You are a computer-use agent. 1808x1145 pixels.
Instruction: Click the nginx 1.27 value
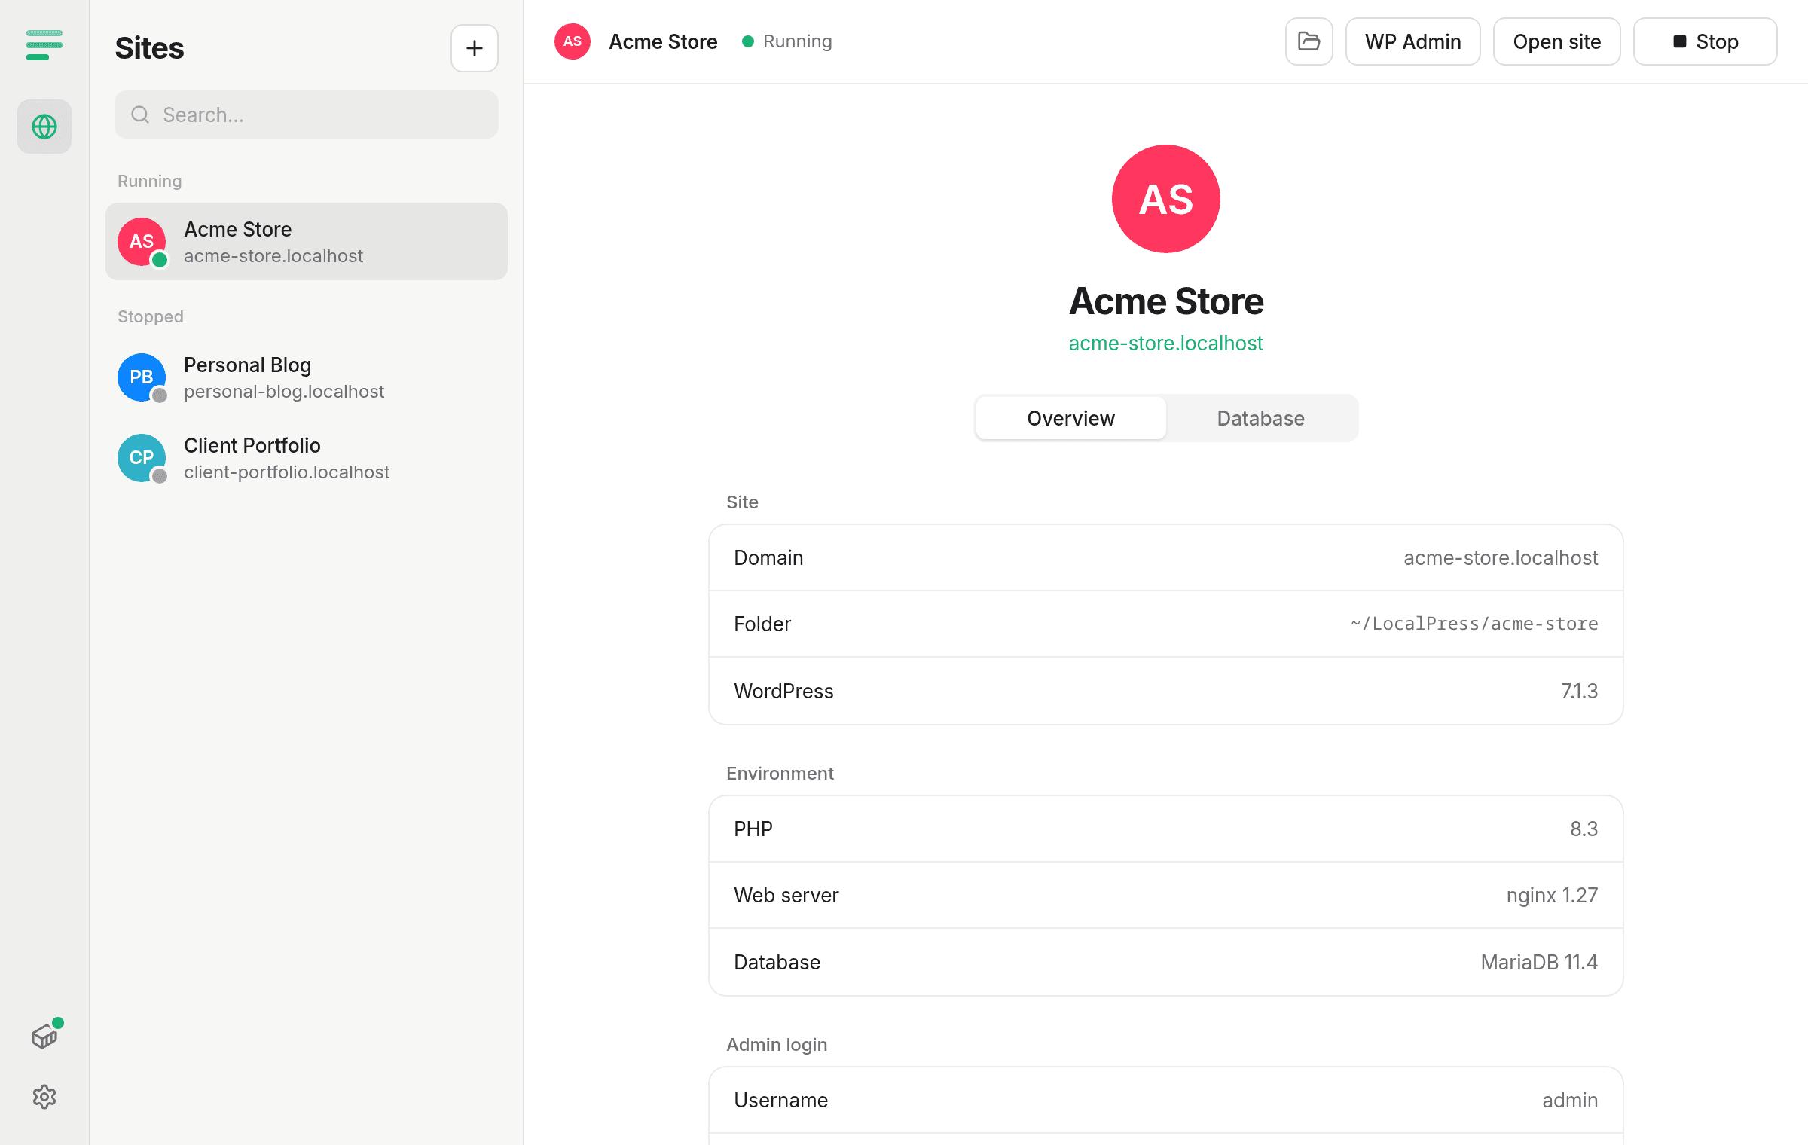pos(1552,895)
